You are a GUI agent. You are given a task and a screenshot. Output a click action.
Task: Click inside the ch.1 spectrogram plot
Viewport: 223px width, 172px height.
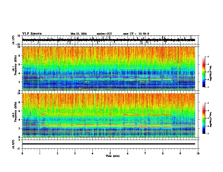pyautogui.click(x=109, y=69)
